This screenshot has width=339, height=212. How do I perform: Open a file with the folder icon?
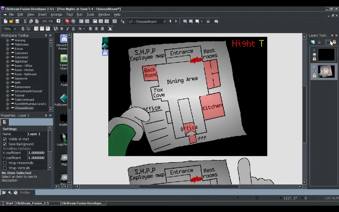[11, 21]
